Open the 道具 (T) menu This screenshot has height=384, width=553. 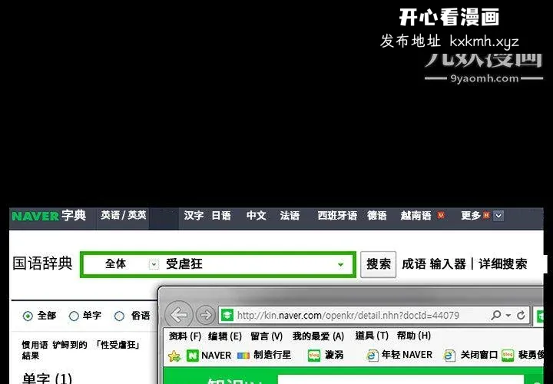click(372, 336)
